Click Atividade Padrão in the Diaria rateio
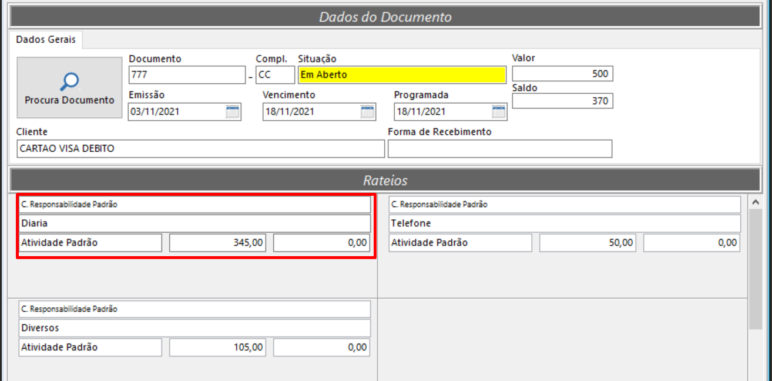 90,243
